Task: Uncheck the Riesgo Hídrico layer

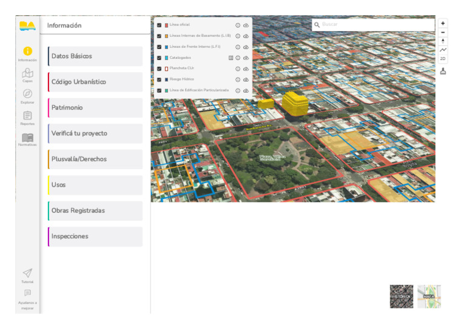Action: click(x=160, y=79)
